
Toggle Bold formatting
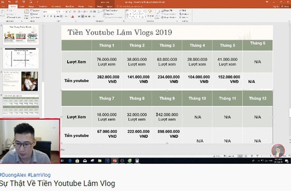(x=44, y=16)
